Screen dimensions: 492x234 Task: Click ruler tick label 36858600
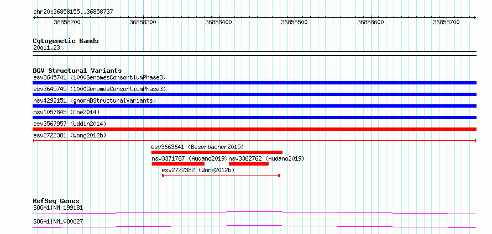point(370,22)
